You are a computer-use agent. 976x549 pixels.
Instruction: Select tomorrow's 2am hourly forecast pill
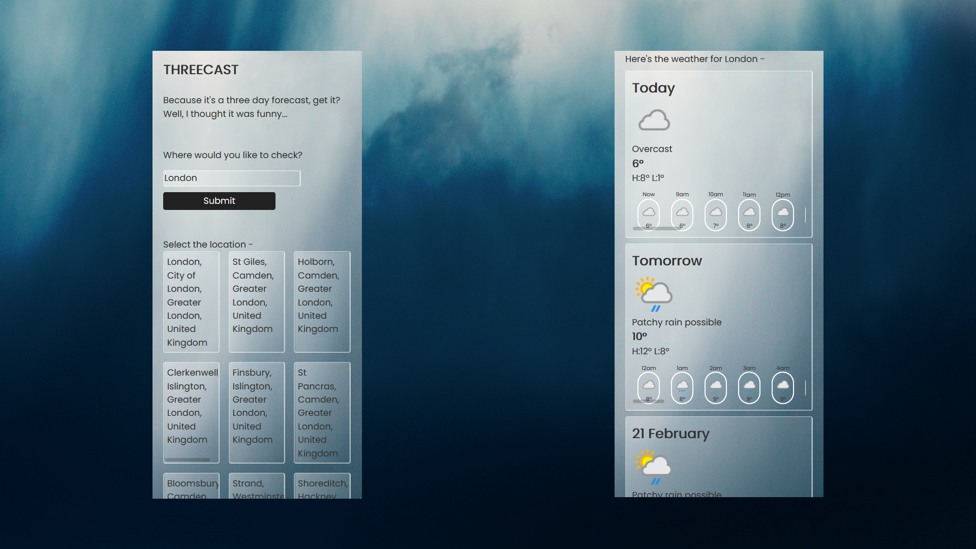(x=716, y=388)
